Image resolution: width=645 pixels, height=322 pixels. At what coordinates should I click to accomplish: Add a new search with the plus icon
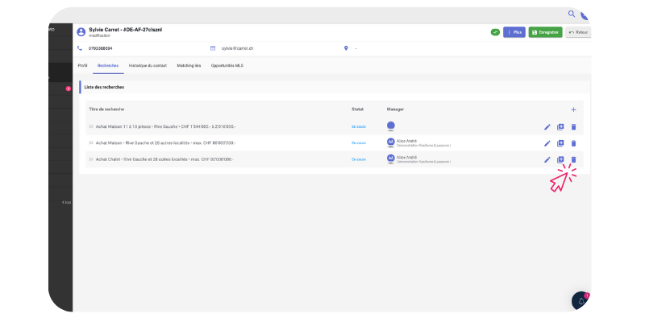(573, 109)
